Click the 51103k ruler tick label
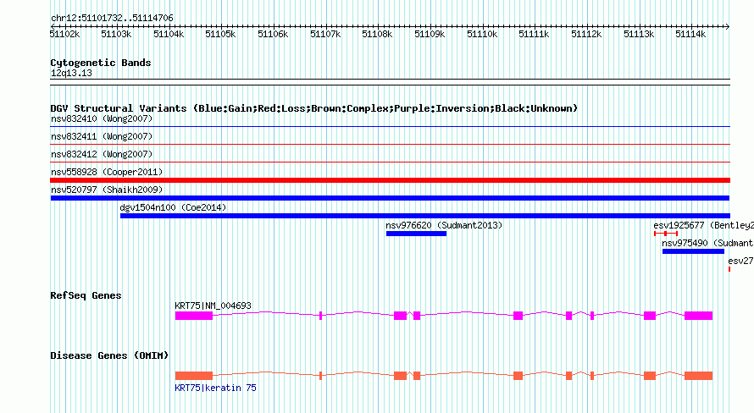The width and height of the screenshot is (754, 413). point(116,34)
